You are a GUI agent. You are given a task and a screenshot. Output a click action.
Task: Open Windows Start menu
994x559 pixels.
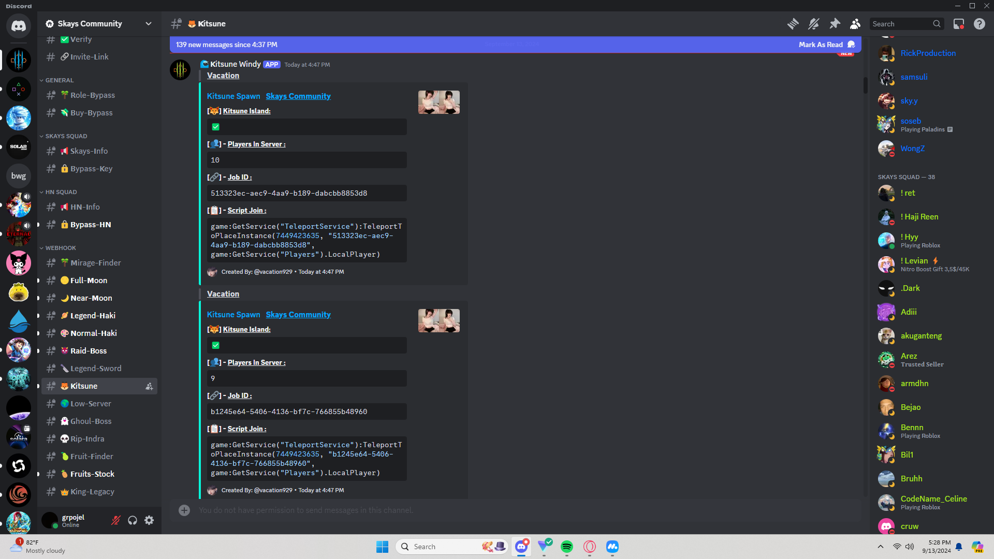coord(382,547)
